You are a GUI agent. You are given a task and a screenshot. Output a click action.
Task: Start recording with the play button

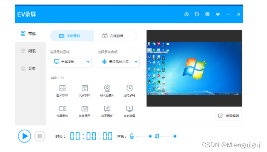[25, 136]
